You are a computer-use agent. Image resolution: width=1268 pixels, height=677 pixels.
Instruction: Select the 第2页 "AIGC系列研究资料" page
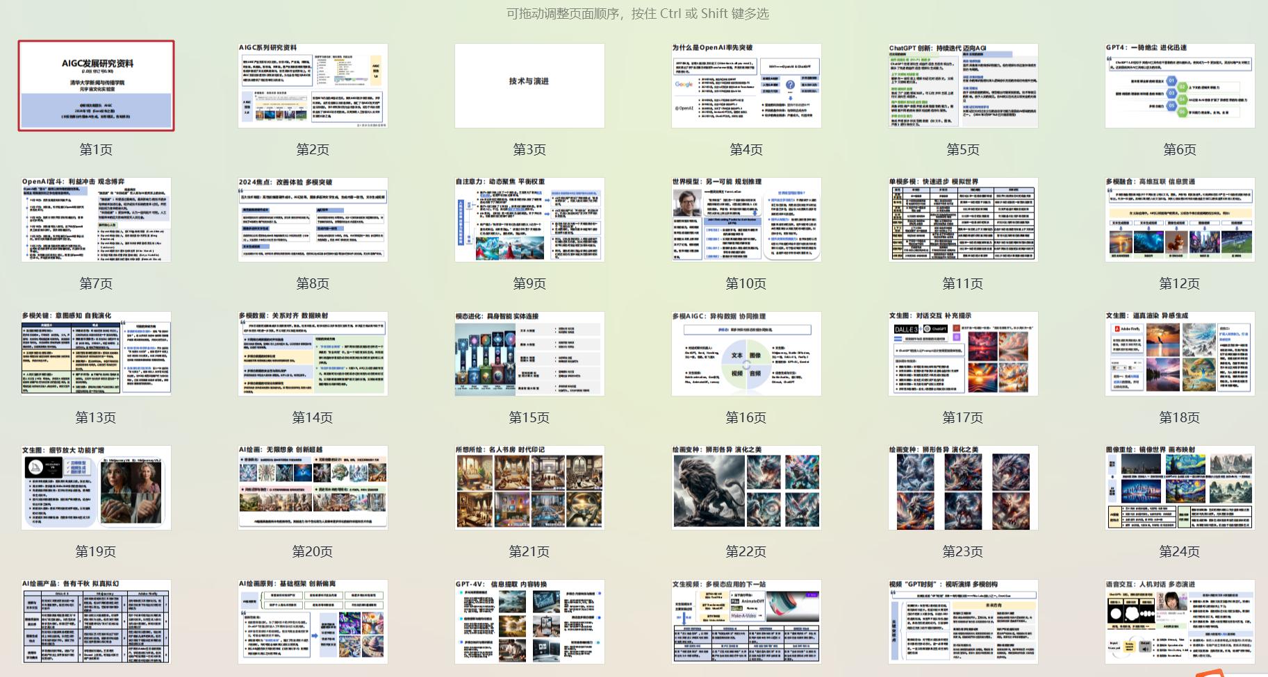coord(313,86)
